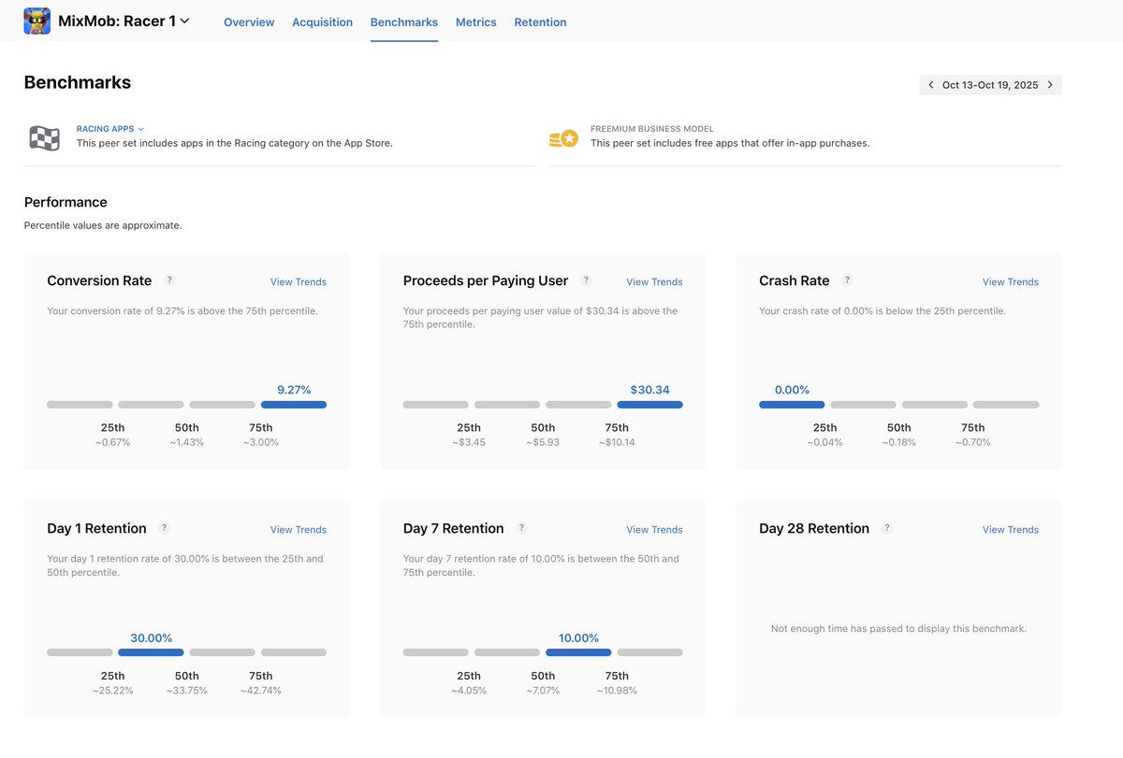1123x758 pixels.
Task: Click the MixMob: Racer 1 app icon
Action: coord(37,21)
